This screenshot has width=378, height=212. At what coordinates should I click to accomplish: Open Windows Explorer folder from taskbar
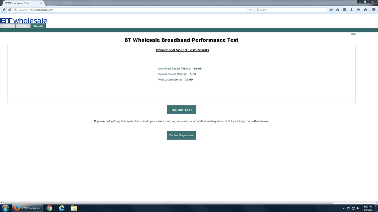(x=74, y=208)
